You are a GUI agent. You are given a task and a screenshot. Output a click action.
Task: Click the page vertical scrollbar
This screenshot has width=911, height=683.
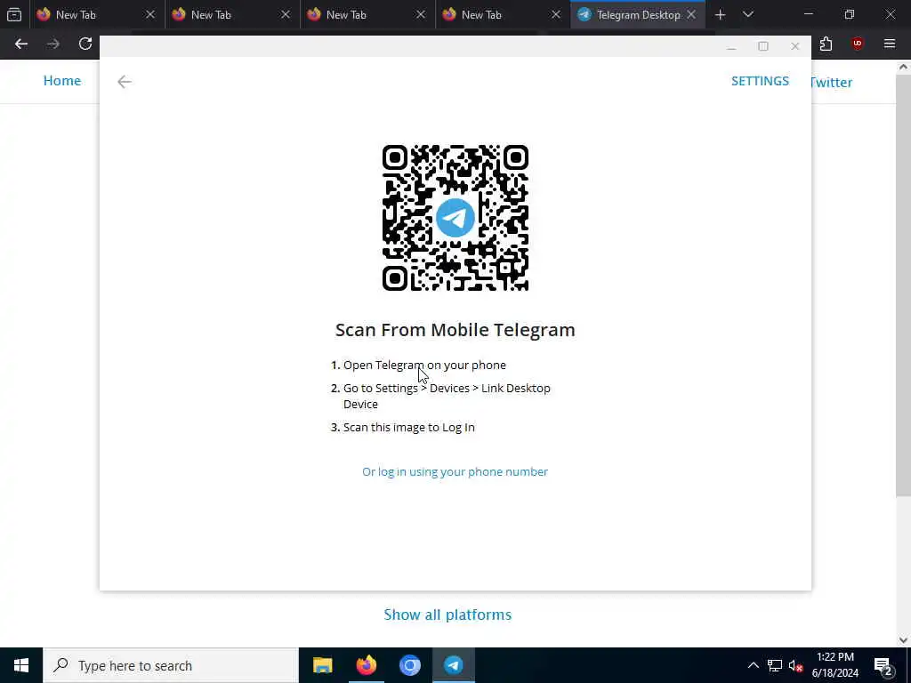pyautogui.click(x=903, y=285)
